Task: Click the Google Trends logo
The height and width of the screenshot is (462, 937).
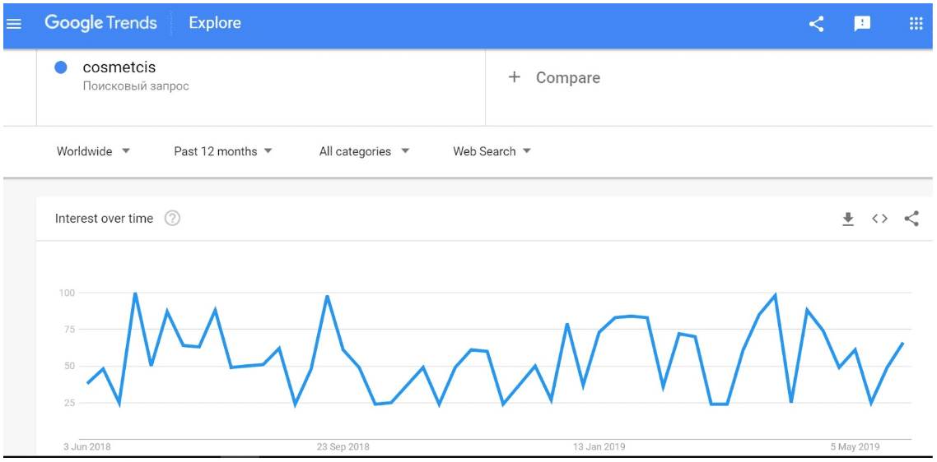Action: point(101,23)
